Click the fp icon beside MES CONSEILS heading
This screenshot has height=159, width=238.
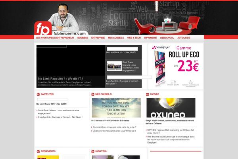[93, 94]
